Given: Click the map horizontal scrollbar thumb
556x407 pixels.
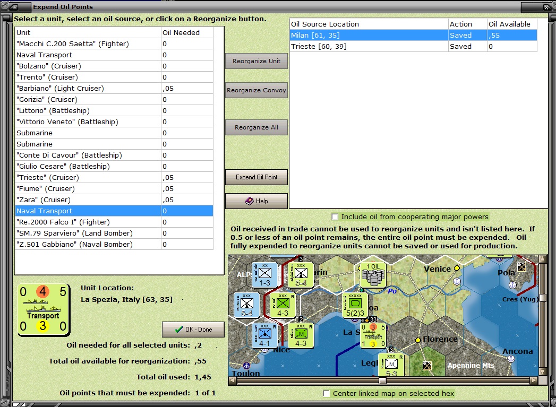Looking at the screenshot, I should 382,381.
